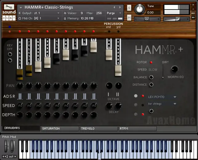Toggle the blue LED above first drawbar
Image resolution: width=198 pixels, height=160 pixels.
10,27
